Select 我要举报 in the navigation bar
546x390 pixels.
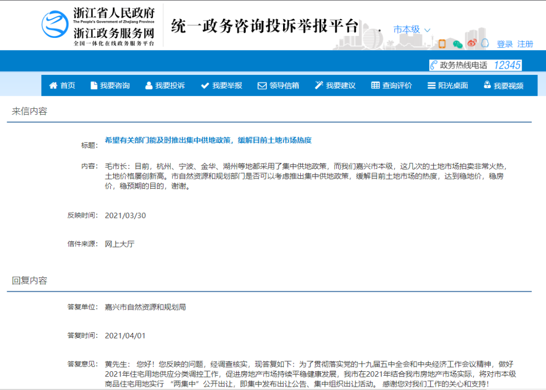coord(221,85)
